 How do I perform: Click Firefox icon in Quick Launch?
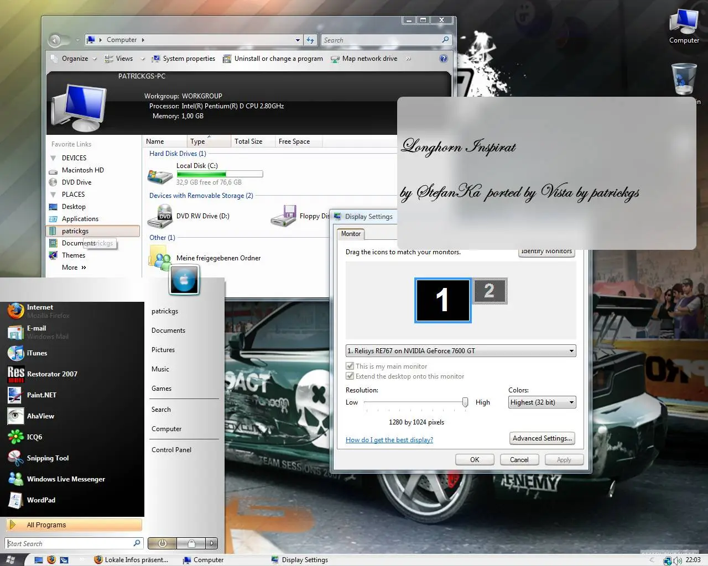tap(51, 560)
